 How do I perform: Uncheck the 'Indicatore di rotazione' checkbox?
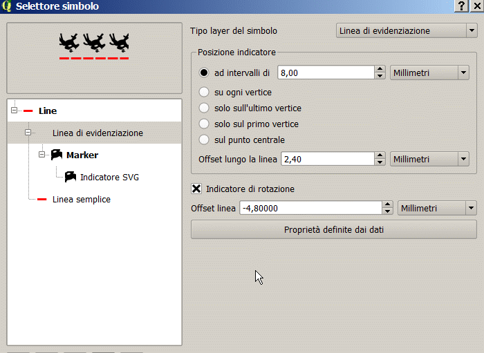pos(197,189)
